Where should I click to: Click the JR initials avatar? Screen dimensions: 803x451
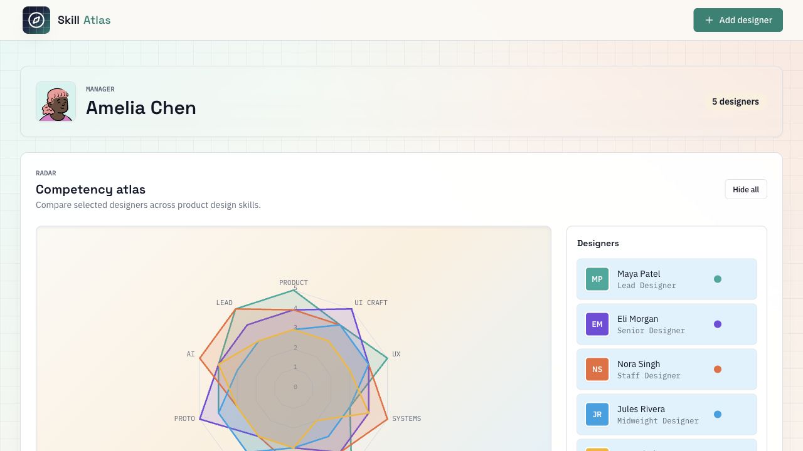coord(597,415)
